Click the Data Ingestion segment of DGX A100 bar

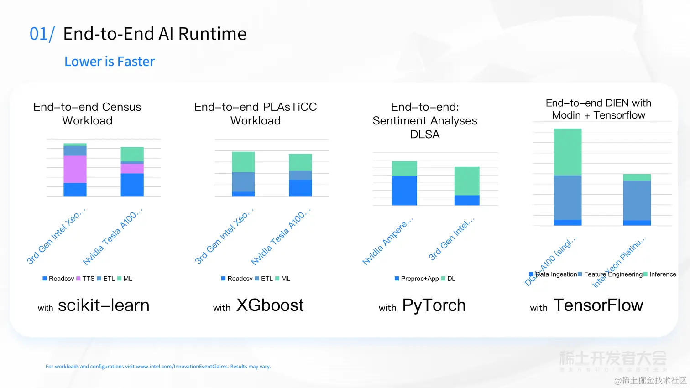click(568, 222)
